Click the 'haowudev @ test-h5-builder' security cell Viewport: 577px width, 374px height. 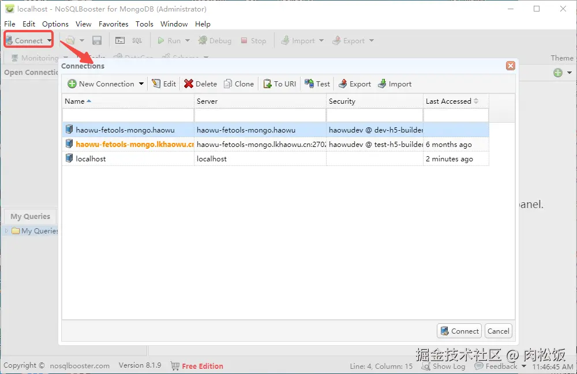click(x=376, y=145)
